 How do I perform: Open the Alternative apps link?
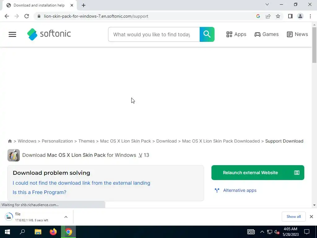(x=240, y=191)
